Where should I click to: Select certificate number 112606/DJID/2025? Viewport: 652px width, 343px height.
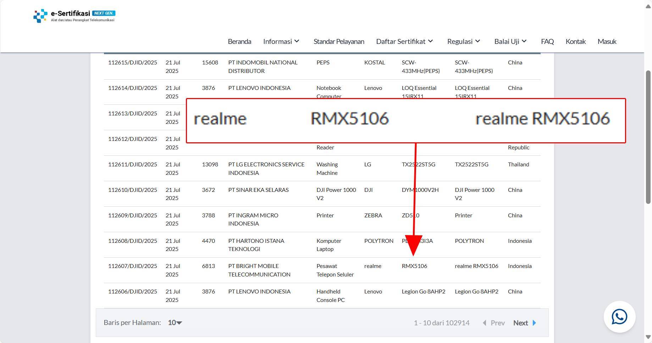click(133, 291)
